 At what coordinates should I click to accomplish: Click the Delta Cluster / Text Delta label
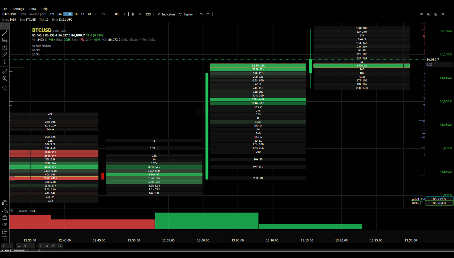tap(138, 40)
